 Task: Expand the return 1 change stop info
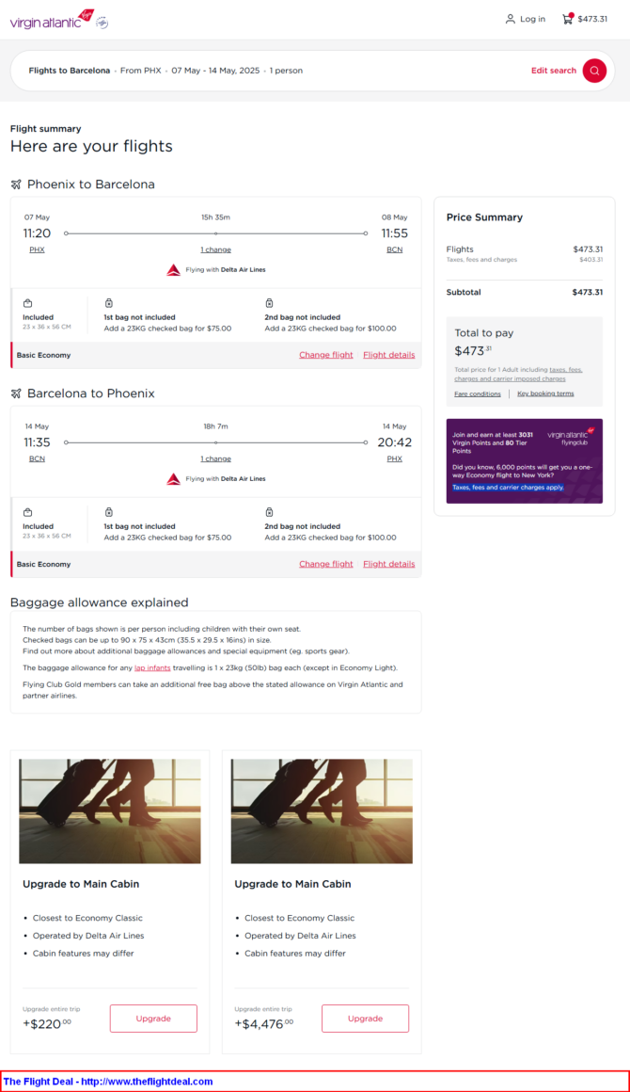coord(215,458)
